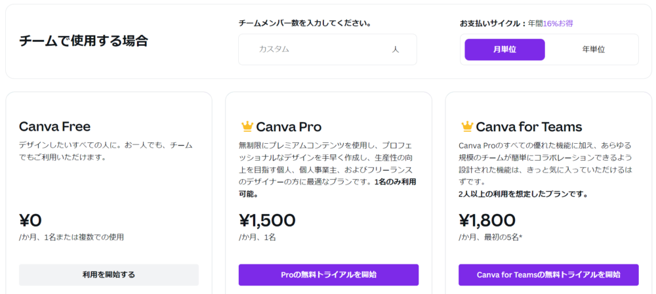656x294 pixels.
Task: Click the Canva for Teams plan title
Action: (529, 127)
